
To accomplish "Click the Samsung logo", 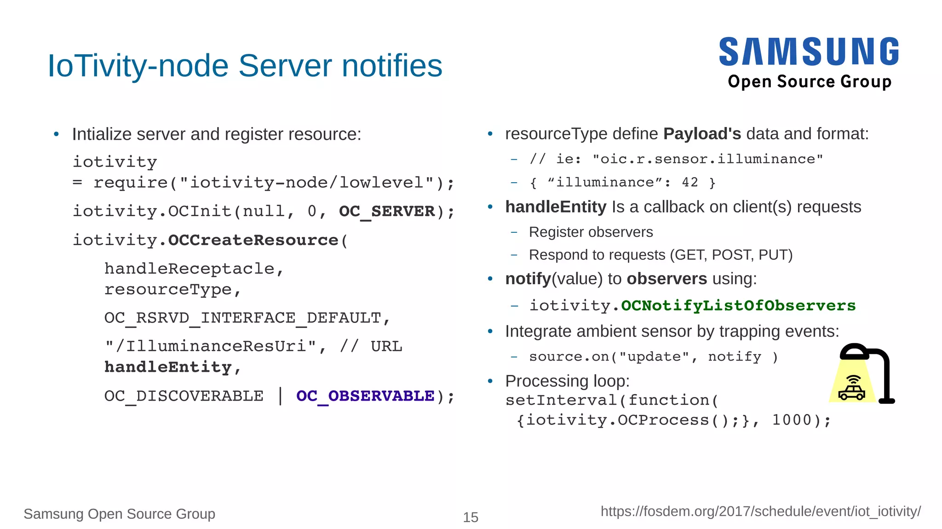I will (x=809, y=52).
